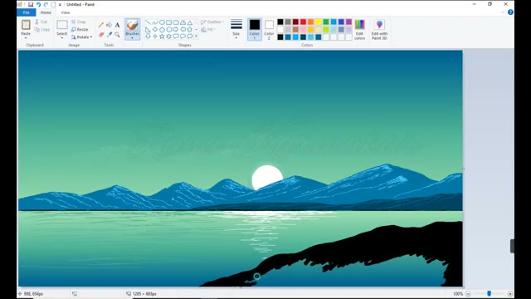Viewport: 531px width, 299px height.
Task: Click the Crop button
Action: 79,22
